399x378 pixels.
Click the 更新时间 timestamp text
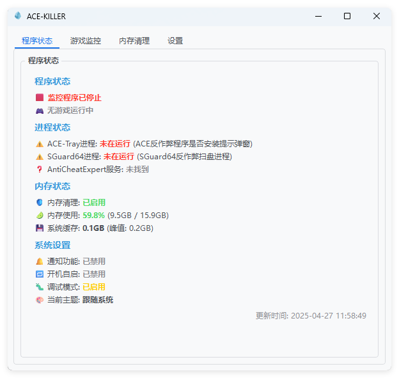(x=311, y=316)
